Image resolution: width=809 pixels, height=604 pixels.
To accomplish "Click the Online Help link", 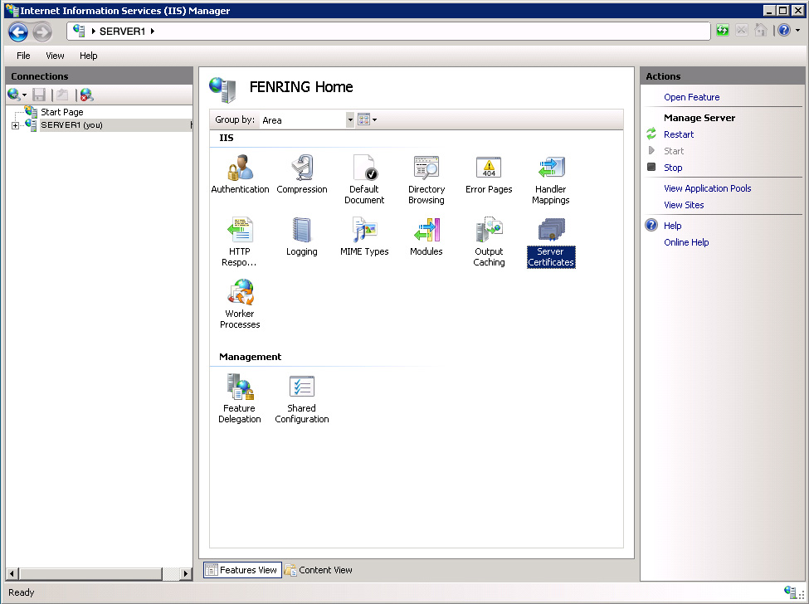I will pos(686,242).
